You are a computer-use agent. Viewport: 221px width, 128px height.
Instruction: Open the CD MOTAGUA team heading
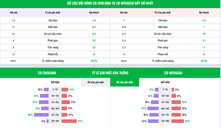click(x=173, y=73)
